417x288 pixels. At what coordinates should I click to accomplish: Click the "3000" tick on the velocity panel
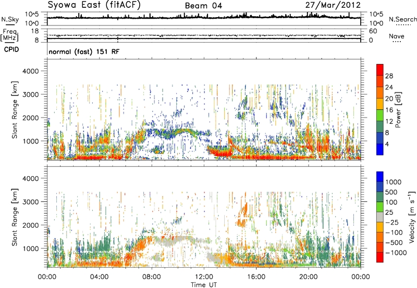tap(30, 202)
